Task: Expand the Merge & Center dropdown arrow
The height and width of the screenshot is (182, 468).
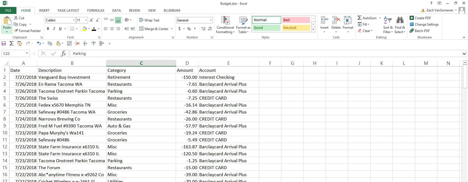Action: coord(172,29)
